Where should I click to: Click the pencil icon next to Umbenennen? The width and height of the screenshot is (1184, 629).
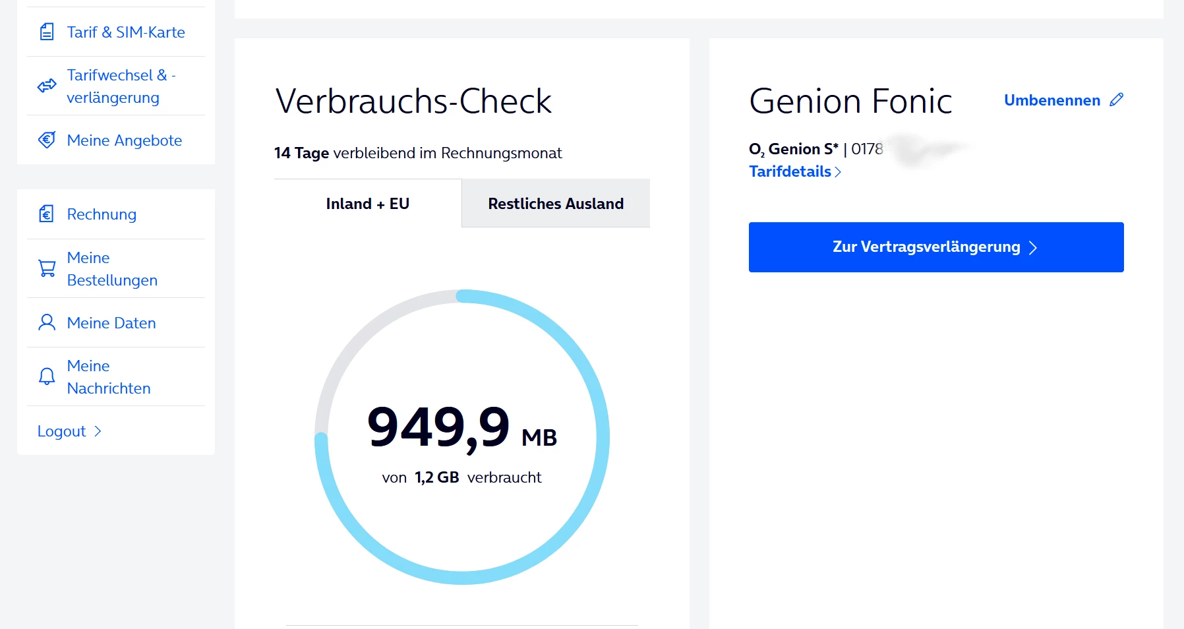pyautogui.click(x=1116, y=100)
